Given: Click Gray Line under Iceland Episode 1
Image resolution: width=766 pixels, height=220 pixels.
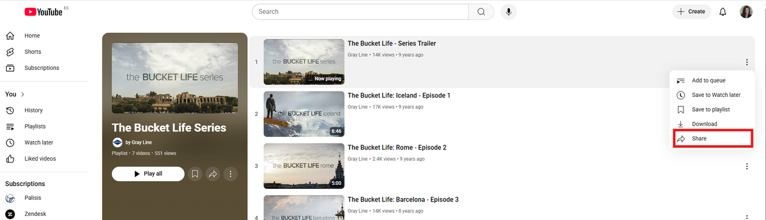Looking at the screenshot, I should pos(358,107).
